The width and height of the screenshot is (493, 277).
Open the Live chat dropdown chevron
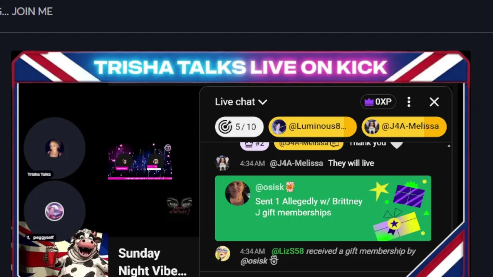tap(263, 102)
